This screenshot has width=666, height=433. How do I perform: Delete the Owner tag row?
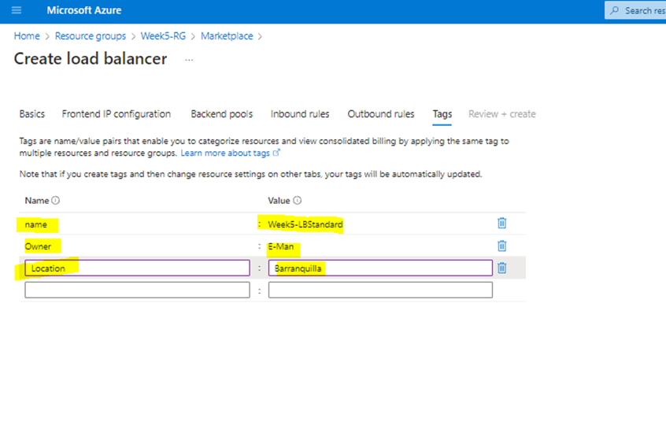pos(501,246)
